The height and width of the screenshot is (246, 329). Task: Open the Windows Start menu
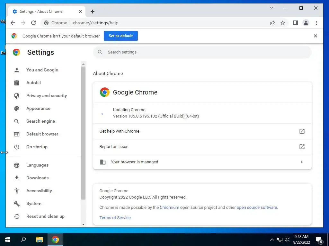point(8,240)
